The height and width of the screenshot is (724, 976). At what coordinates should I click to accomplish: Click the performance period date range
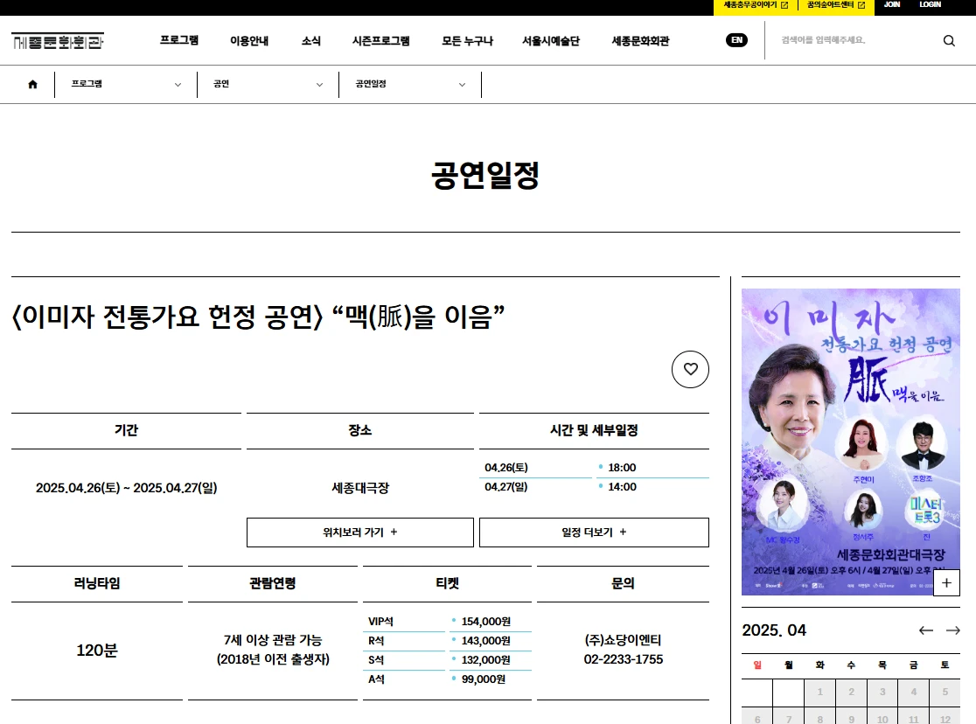(x=126, y=488)
